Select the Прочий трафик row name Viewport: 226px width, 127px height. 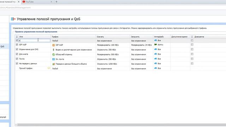(x=26, y=68)
